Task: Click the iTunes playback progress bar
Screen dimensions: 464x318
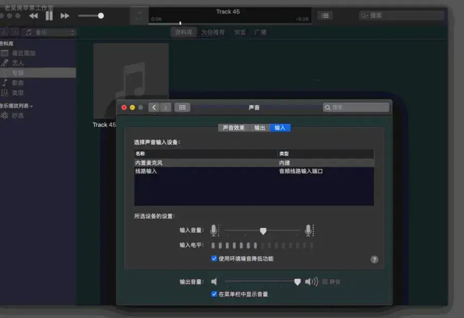Action: pos(229,23)
